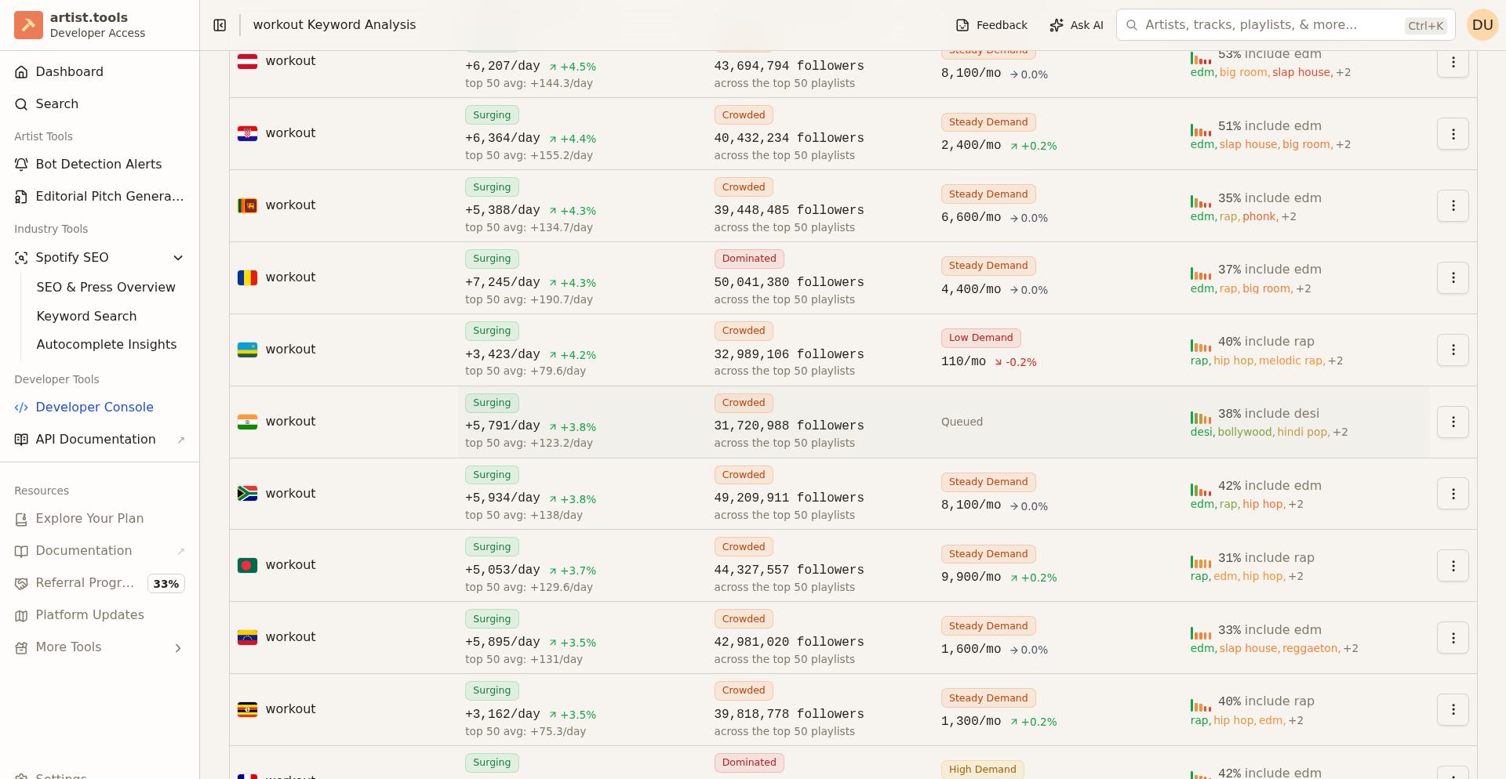The height and width of the screenshot is (779, 1506).
Task: Click the 38% include desi genre bars
Action: point(1200,418)
